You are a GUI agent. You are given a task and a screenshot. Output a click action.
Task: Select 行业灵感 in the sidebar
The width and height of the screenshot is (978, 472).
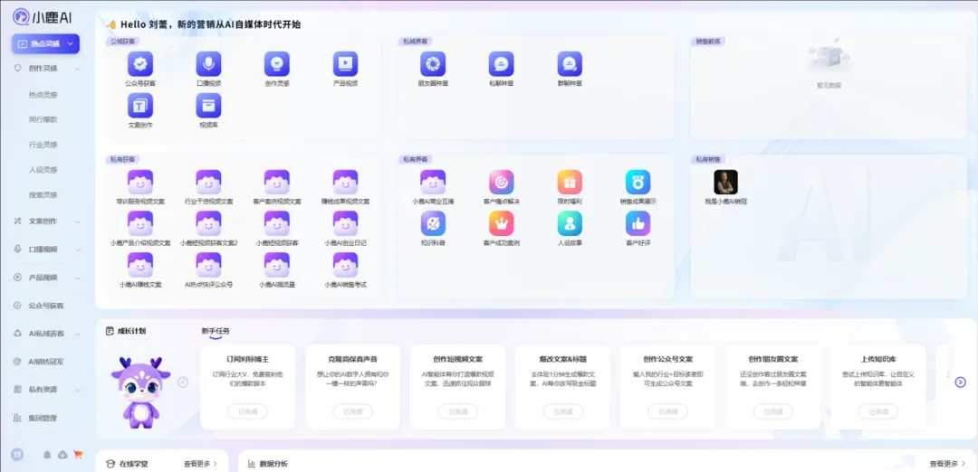(x=43, y=145)
